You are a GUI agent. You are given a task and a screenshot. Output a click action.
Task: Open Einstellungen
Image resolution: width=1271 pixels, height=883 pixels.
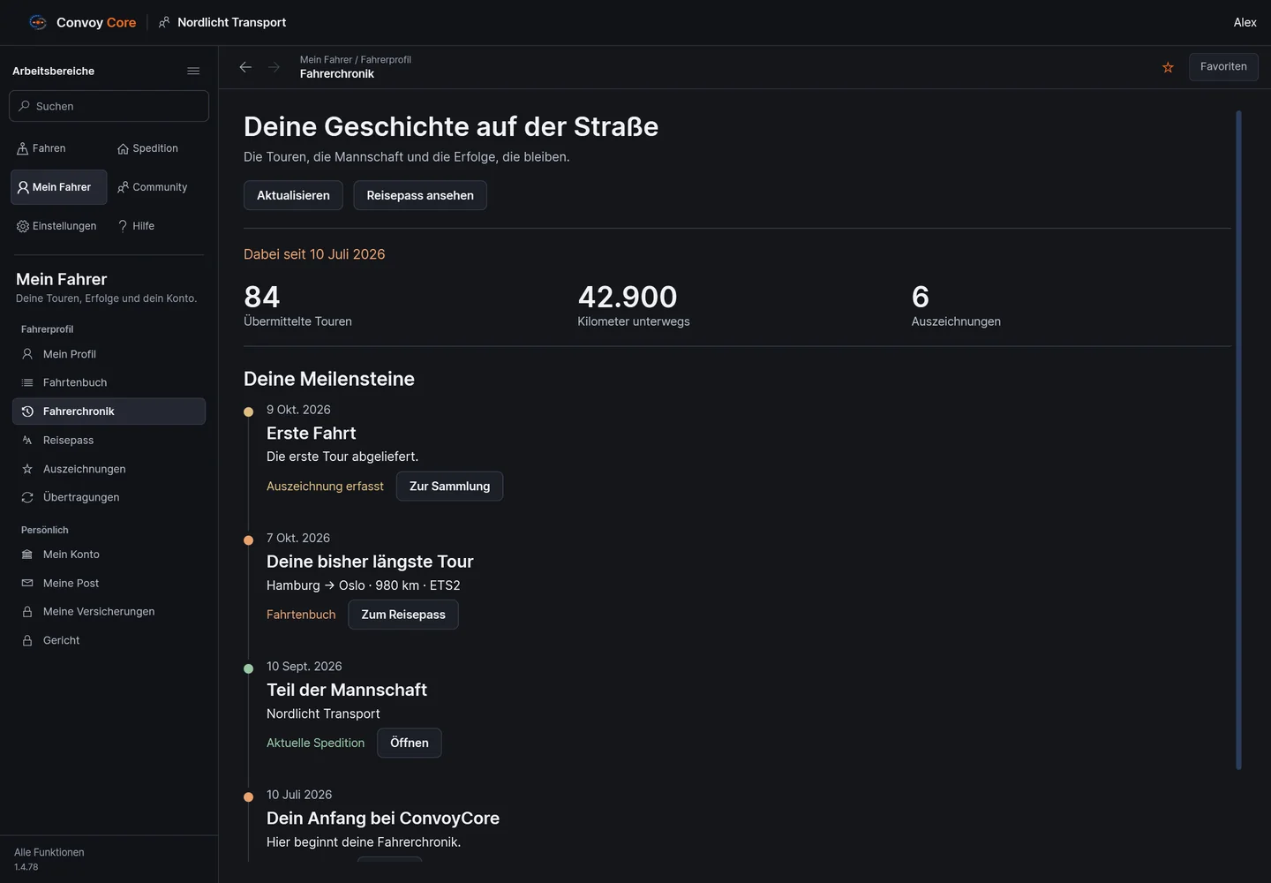click(56, 226)
